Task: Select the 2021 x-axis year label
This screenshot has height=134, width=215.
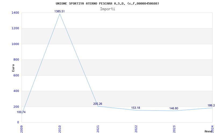Action: [x=98, y=129]
